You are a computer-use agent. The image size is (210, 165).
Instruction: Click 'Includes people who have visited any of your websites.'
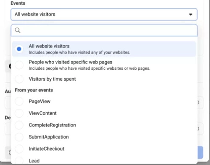pos(79,52)
